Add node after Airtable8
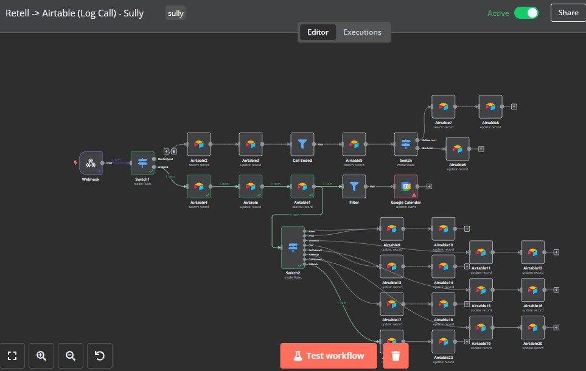 (514, 106)
